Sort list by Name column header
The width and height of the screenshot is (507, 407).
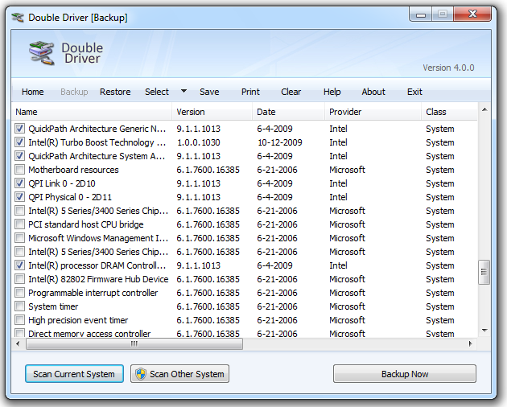coord(92,112)
